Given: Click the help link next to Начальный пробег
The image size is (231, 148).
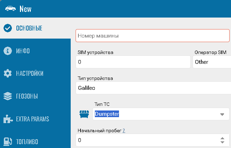Looking at the screenshot, I should pyautogui.click(x=124, y=131).
